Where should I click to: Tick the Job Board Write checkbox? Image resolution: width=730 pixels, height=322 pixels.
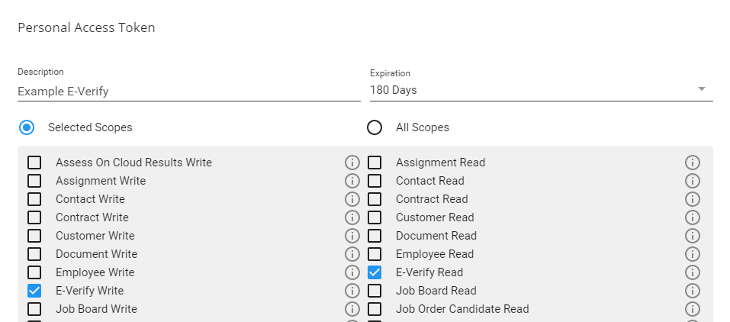click(x=34, y=309)
